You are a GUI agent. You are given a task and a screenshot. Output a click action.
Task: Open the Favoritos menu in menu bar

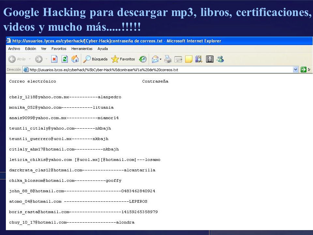pyautogui.click(x=59, y=49)
